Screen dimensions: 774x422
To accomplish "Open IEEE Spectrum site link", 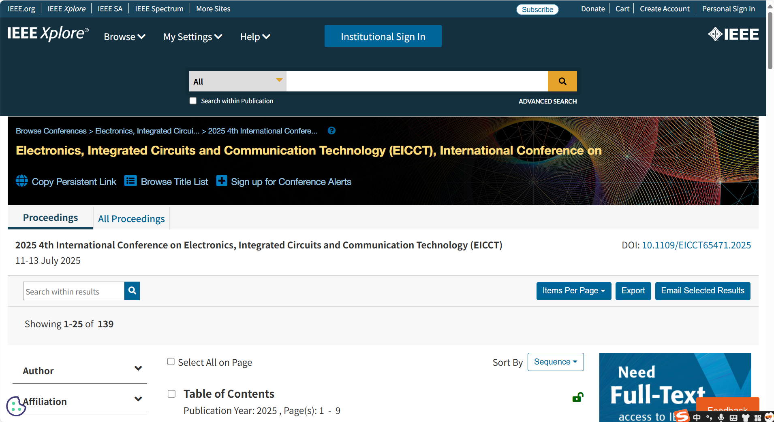I will [x=159, y=9].
